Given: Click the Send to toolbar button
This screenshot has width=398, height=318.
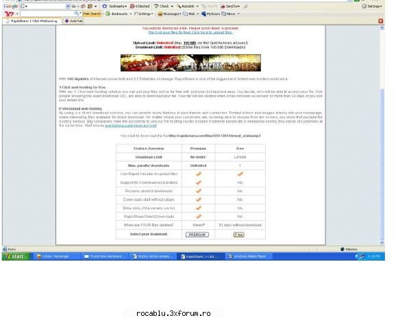Looking at the screenshot, I should (x=230, y=6).
